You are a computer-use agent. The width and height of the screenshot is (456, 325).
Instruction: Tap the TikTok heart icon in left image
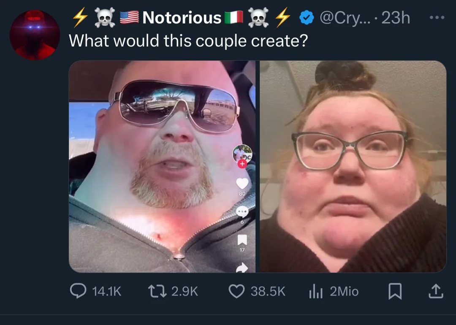click(x=242, y=184)
